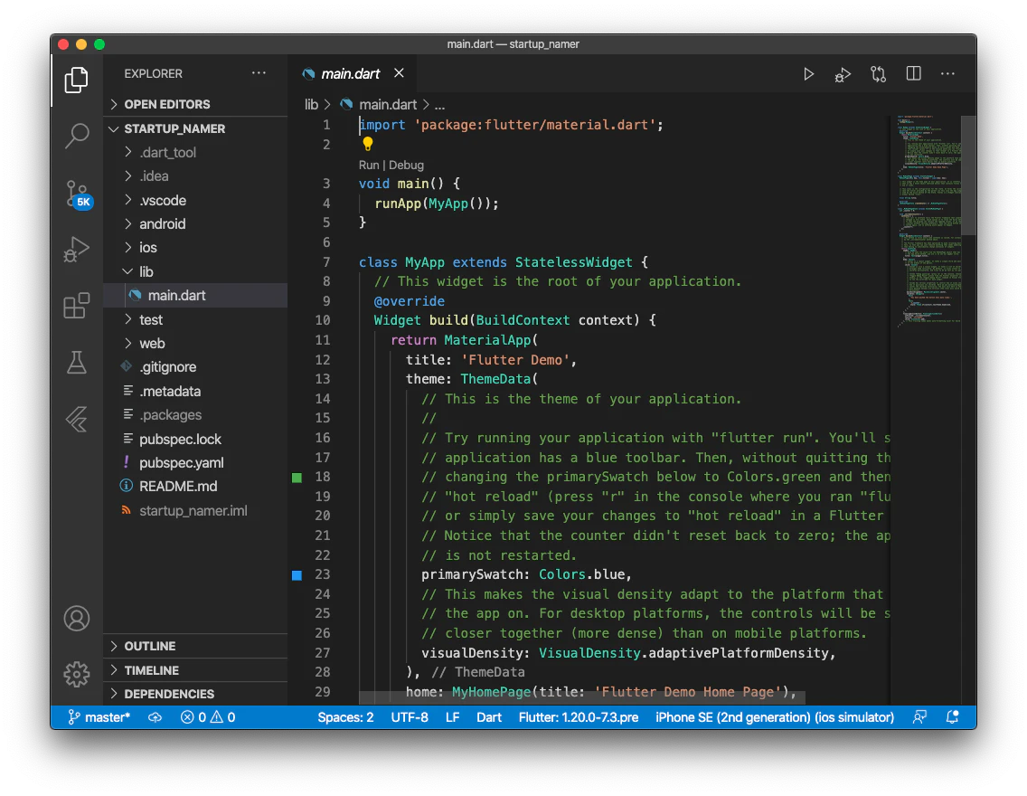Image resolution: width=1027 pixels, height=796 pixels.
Task: Click the lightbulb code action on line 2
Action: pos(368,144)
